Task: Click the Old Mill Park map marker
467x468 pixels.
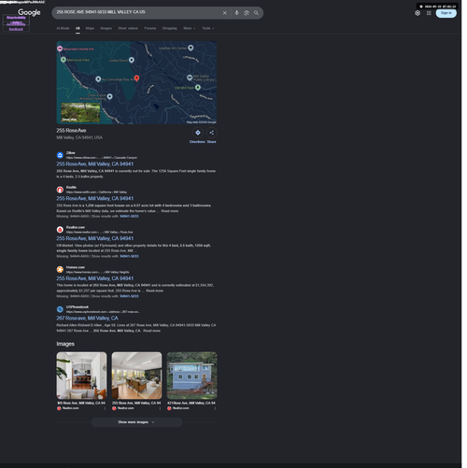Action: pyautogui.click(x=198, y=88)
